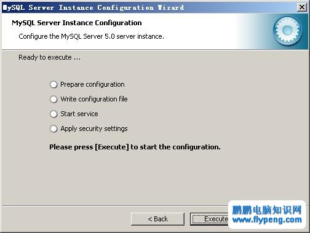The width and height of the screenshot is (310, 233).
Task: Select the Start service radio circle
Action: click(x=54, y=114)
